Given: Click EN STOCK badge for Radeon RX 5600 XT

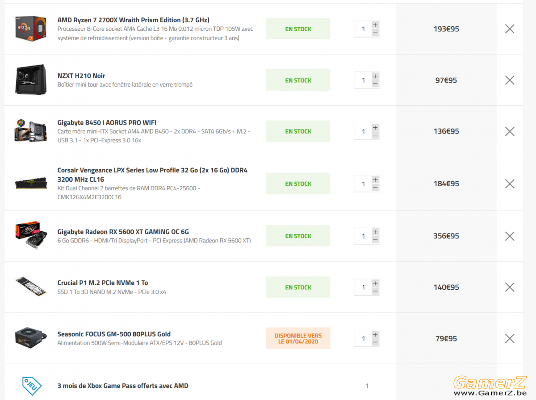Looking at the screenshot, I should 298,236.
